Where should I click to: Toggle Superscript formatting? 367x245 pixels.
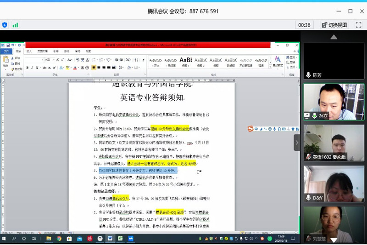(x=54, y=68)
